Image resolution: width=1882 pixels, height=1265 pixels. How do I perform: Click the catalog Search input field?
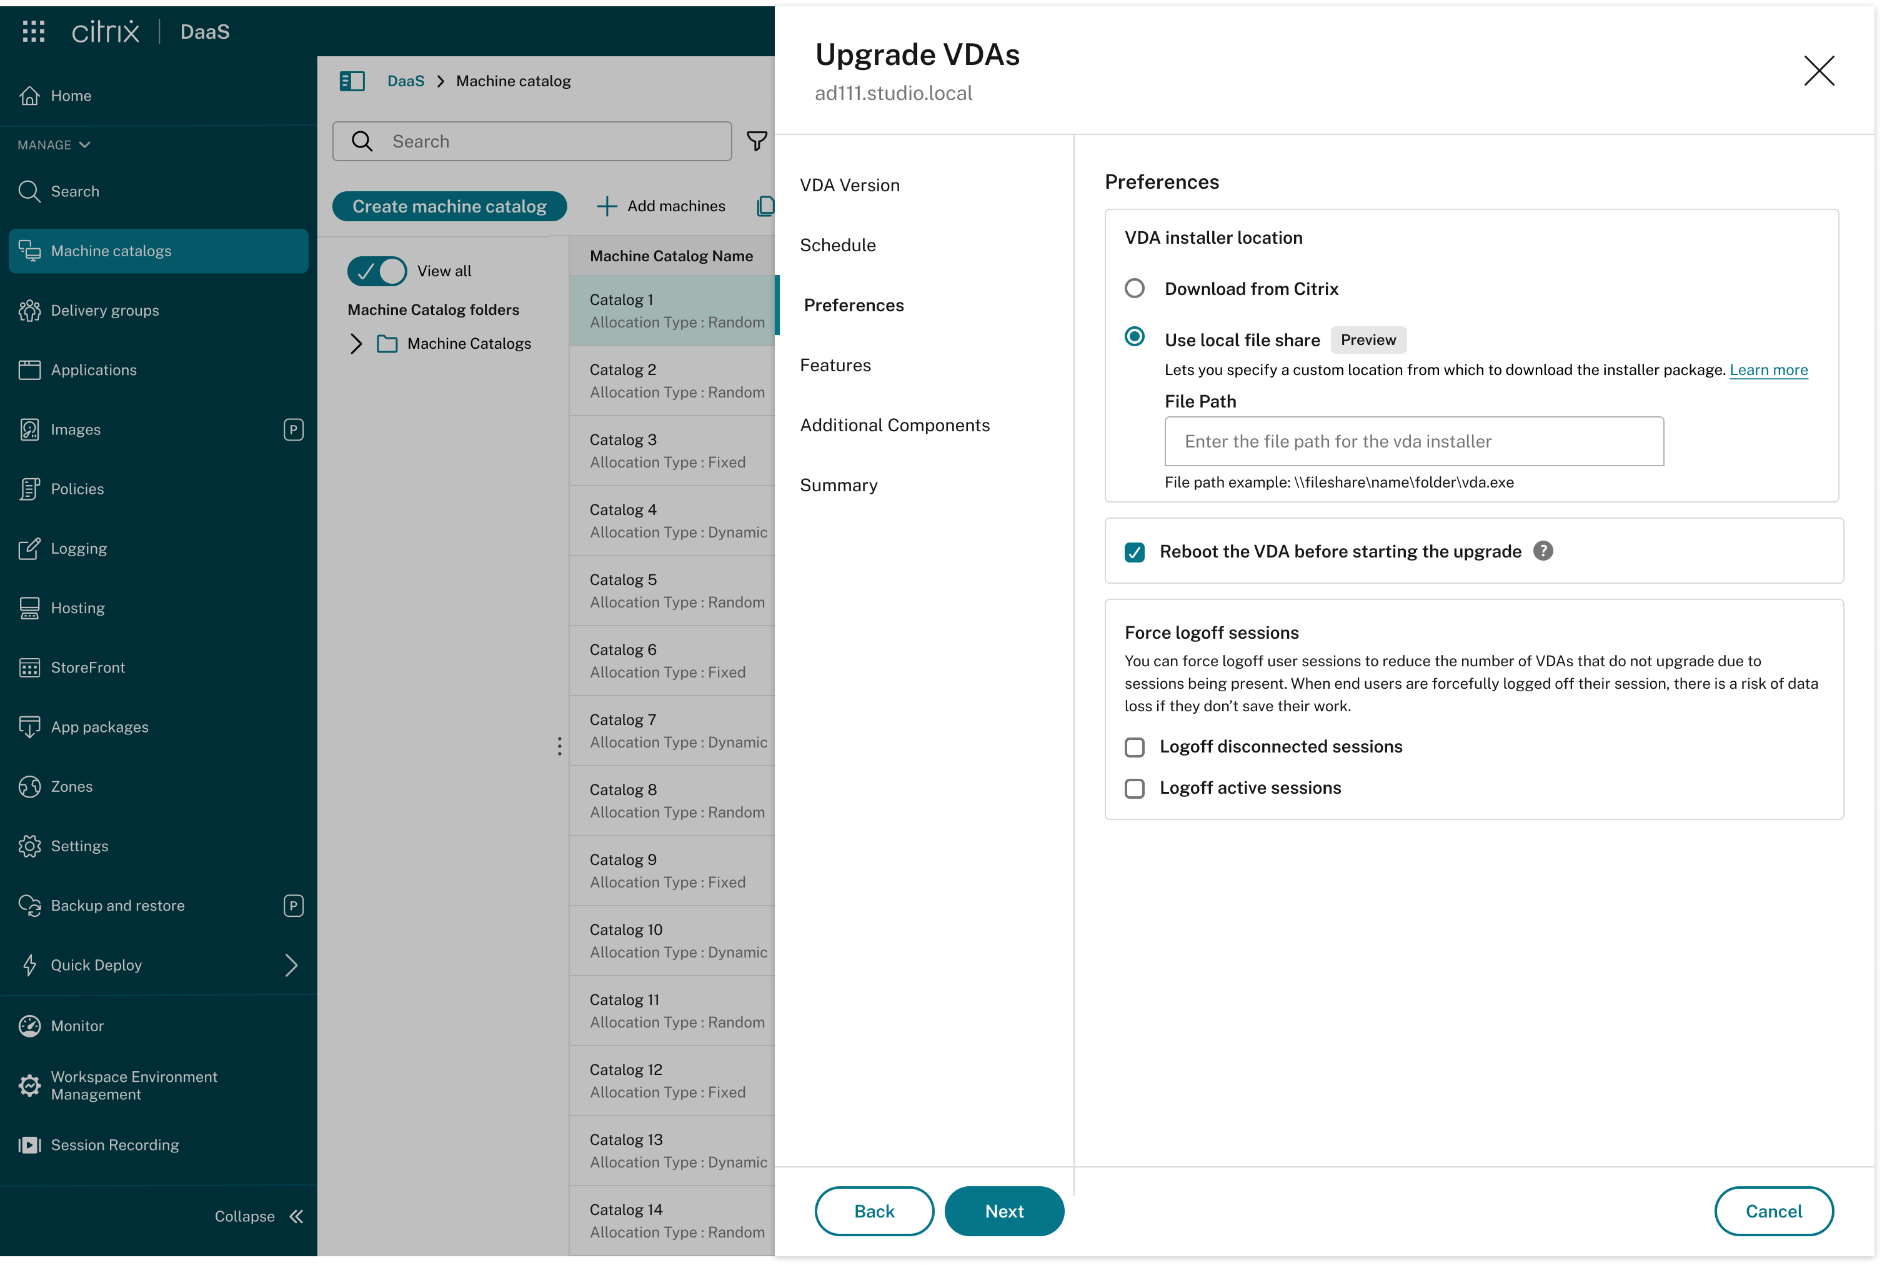[x=531, y=141]
